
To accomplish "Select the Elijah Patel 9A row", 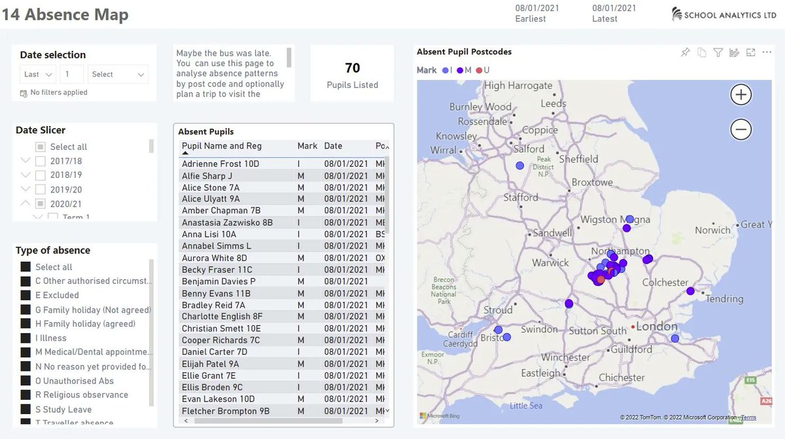I will click(x=281, y=364).
